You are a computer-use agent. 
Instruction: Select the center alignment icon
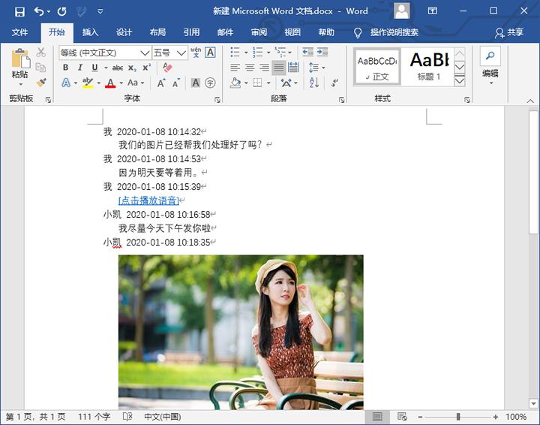[x=250, y=68]
